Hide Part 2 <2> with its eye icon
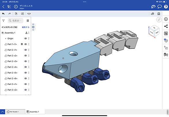The height and width of the screenshot is (117, 169). click(26, 55)
